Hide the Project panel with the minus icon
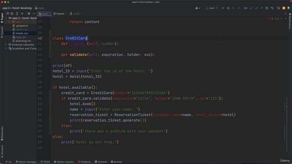 coord(34,14)
